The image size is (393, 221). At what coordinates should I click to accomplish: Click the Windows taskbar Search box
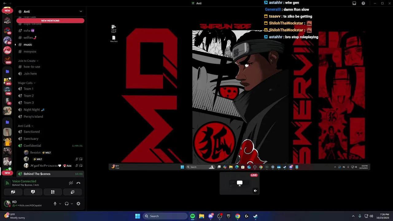(x=165, y=216)
